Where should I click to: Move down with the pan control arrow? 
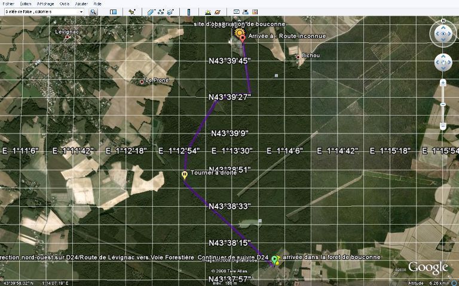443,69
